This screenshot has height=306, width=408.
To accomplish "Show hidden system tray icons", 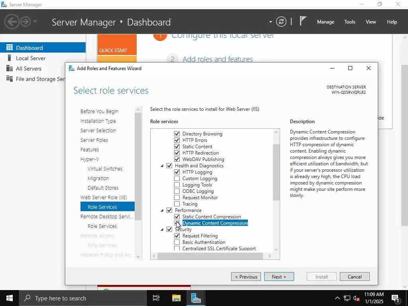I will pyautogui.click(x=337, y=298).
